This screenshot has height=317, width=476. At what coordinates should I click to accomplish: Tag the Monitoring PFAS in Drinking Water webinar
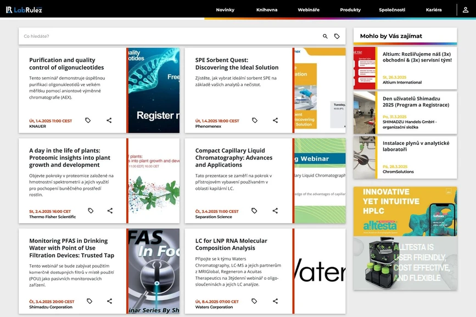coord(88,301)
